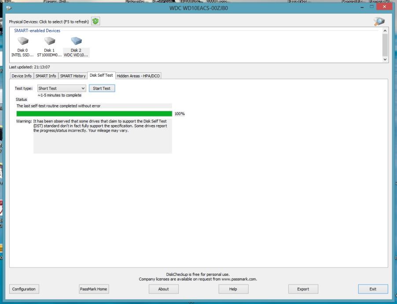Click the 100% progress label
Viewport: 397px width, 304px height.
click(x=180, y=114)
